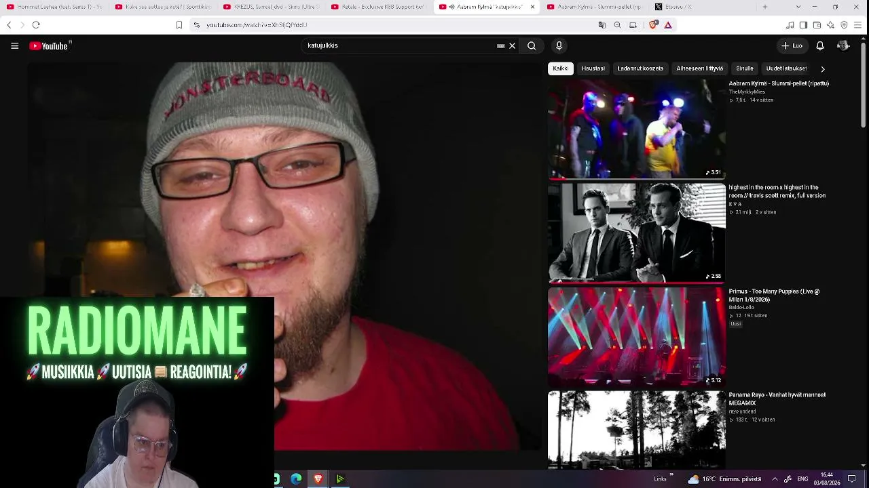Open the highest in the room thumbnail

(x=637, y=233)
